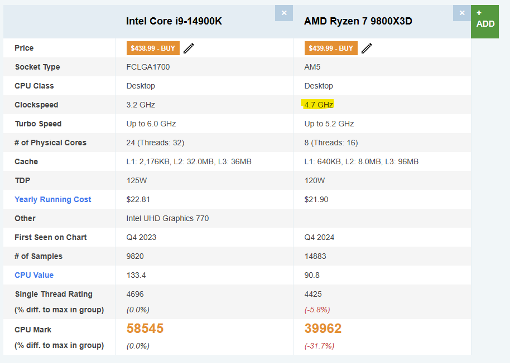Edit the Intel price with the pencil icon

pyautogui.click(x=189, y=48)
